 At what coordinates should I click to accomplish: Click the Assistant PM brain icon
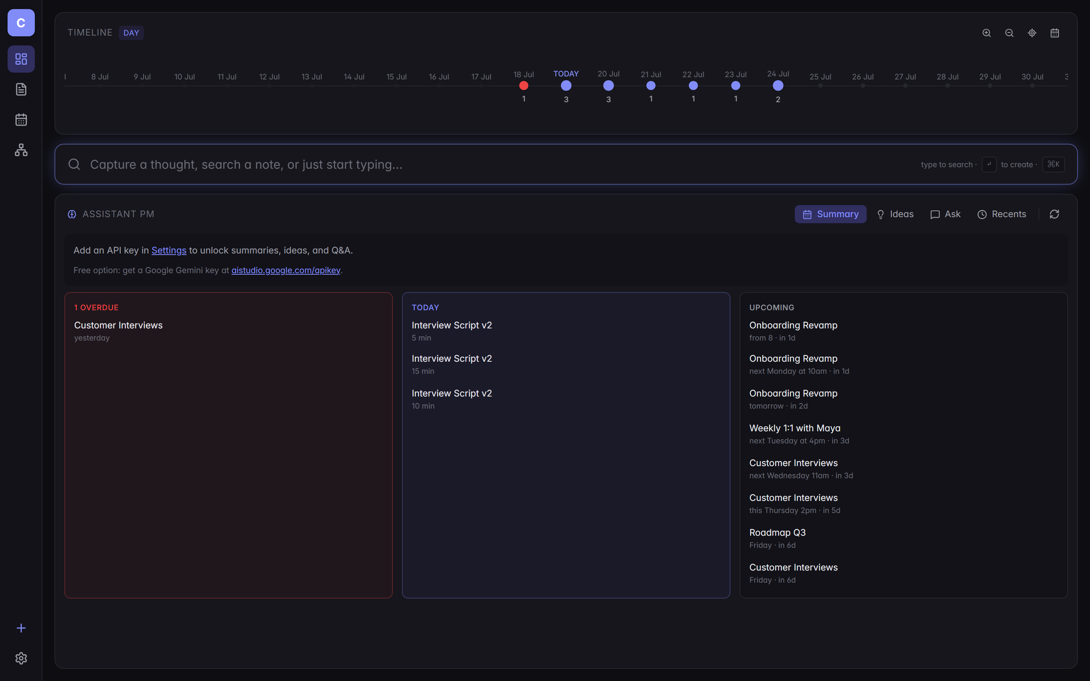tap(72, 215)
